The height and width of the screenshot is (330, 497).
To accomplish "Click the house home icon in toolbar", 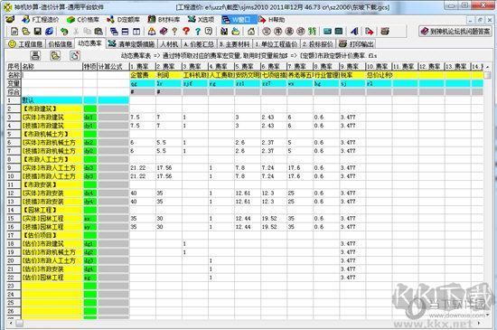I will point(251,31).
